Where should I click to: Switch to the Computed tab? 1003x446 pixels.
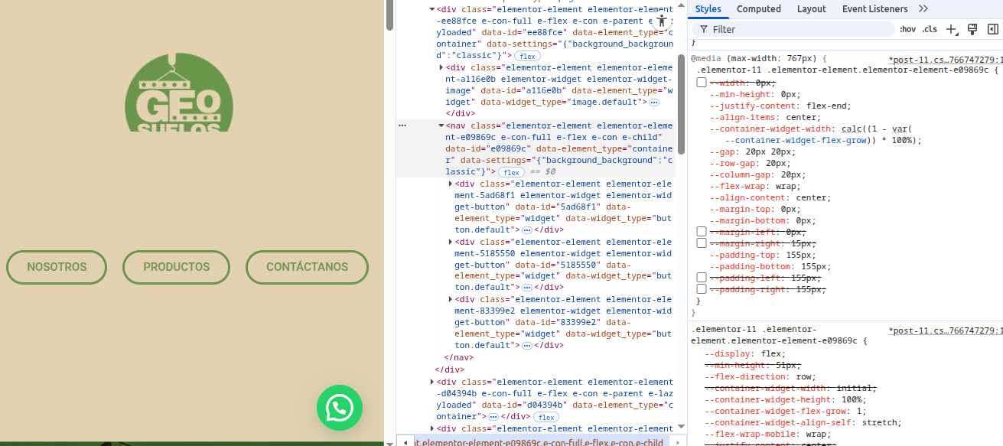(x=758, y=9)
